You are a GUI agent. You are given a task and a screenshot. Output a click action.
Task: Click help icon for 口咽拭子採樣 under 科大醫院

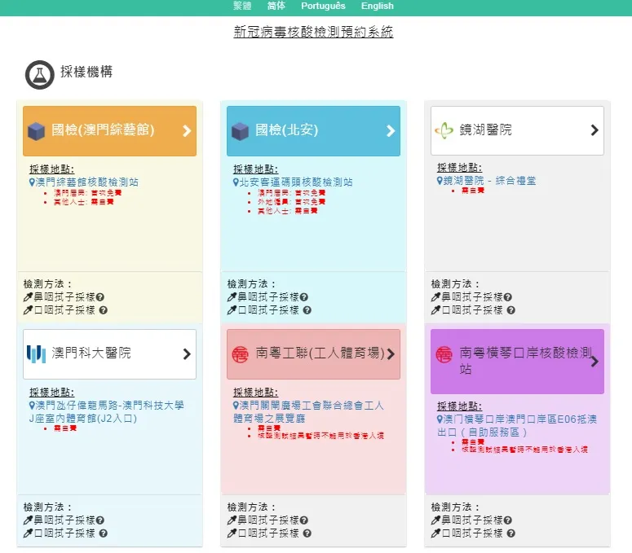pyautogui.click(x=104, y=533)
